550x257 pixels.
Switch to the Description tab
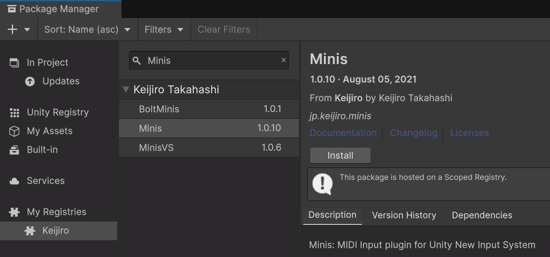(333, 215)
